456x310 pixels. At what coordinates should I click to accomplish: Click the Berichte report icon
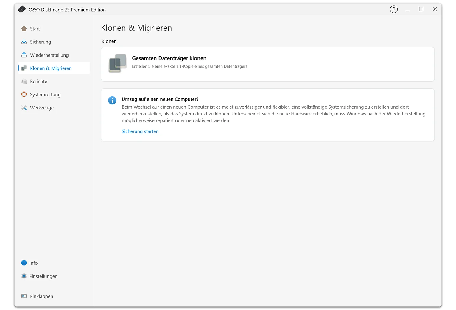pyautogui.click(x=24, y=81)
